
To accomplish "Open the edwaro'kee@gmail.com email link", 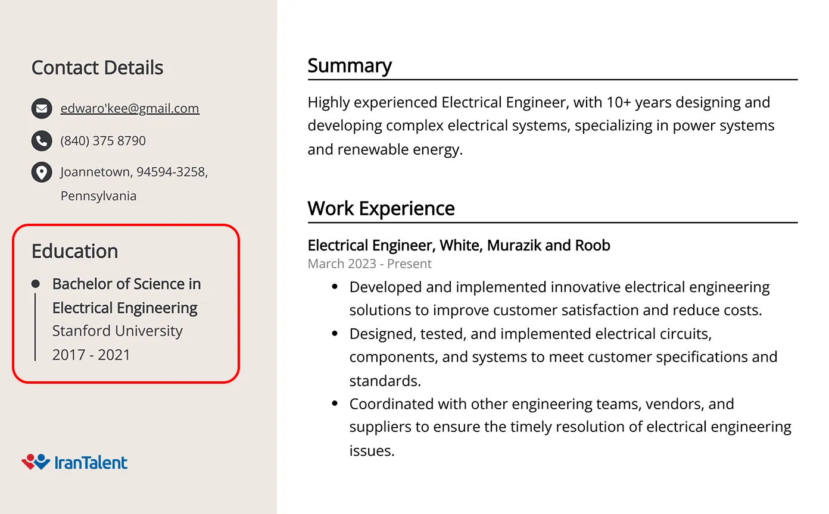I will [x=130, y=108].
